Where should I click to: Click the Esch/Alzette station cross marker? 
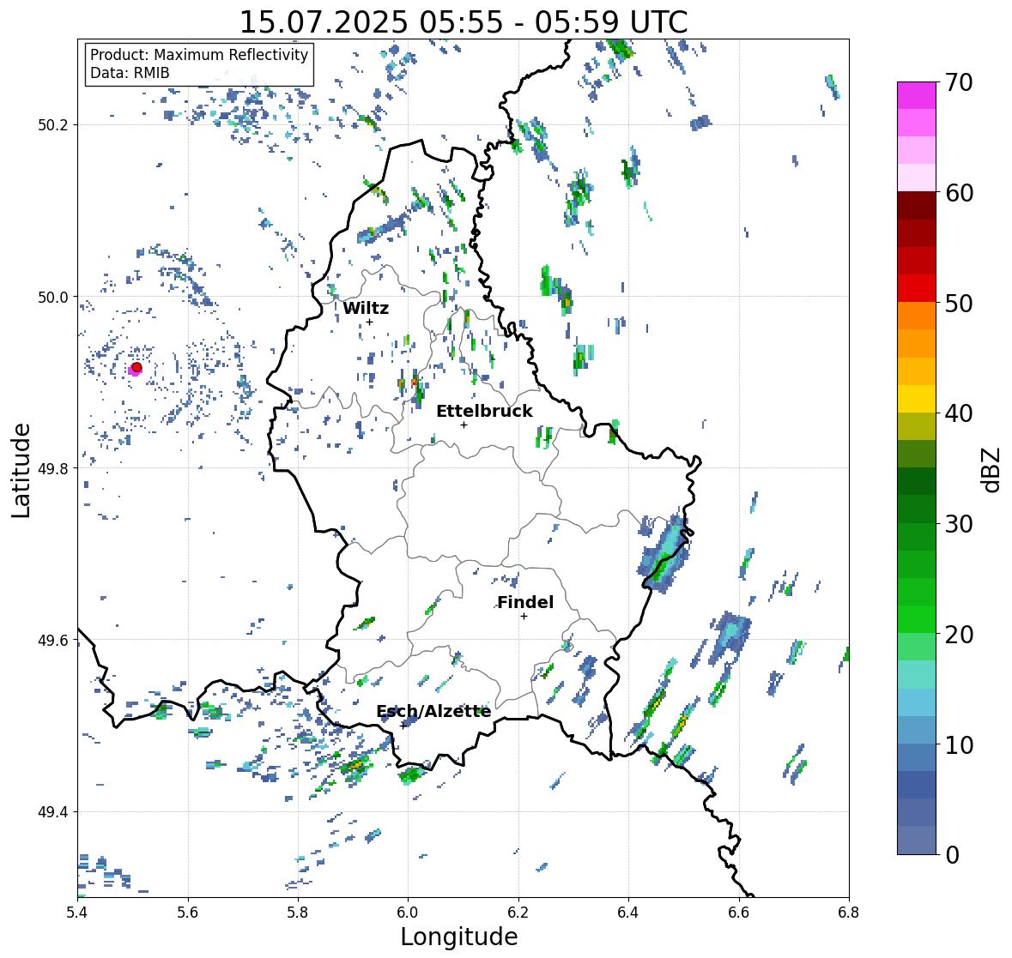[403, 726]
